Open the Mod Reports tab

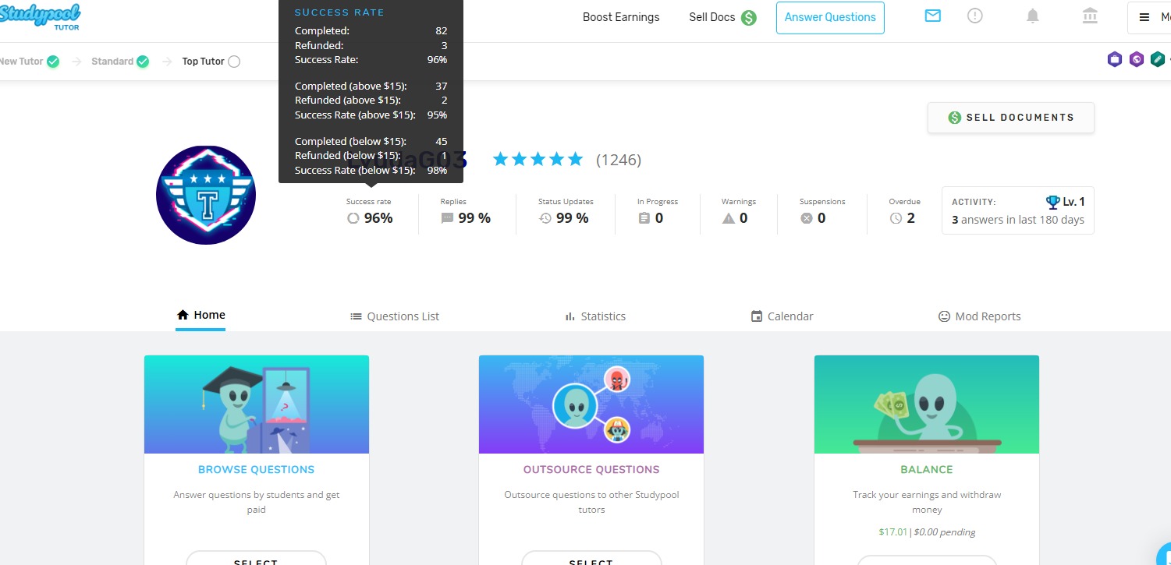(979, 316)
